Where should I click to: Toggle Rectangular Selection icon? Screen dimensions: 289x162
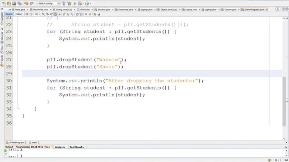[59, 14]
